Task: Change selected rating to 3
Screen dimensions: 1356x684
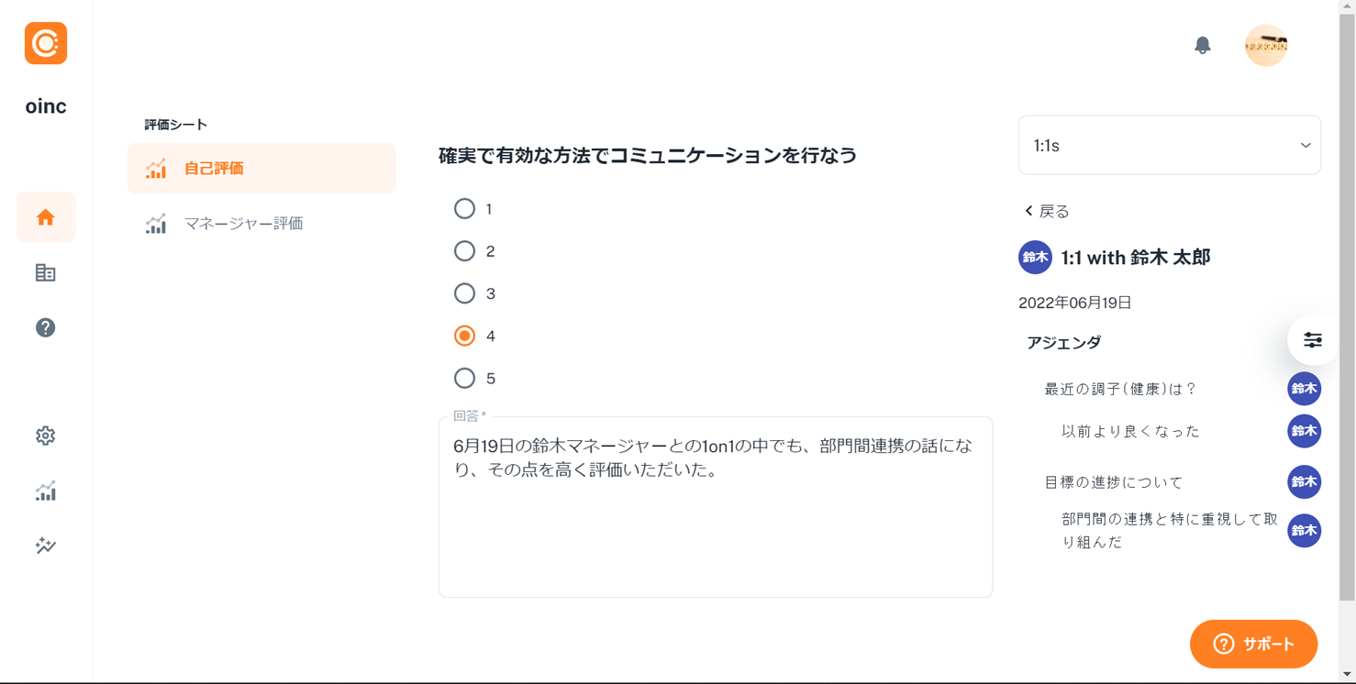Action: tap(464, 293)
